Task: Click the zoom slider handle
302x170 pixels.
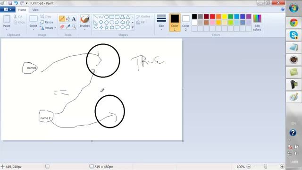Action: click(x=265, y=166)
